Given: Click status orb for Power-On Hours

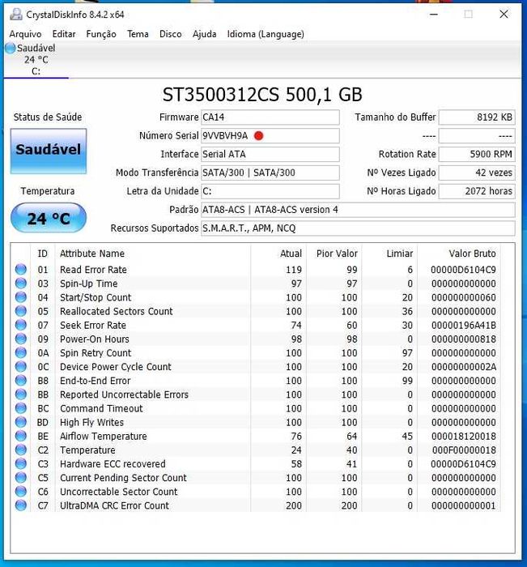Looking at the screenshot, I should pyautogui.click(x=21, y=339).
